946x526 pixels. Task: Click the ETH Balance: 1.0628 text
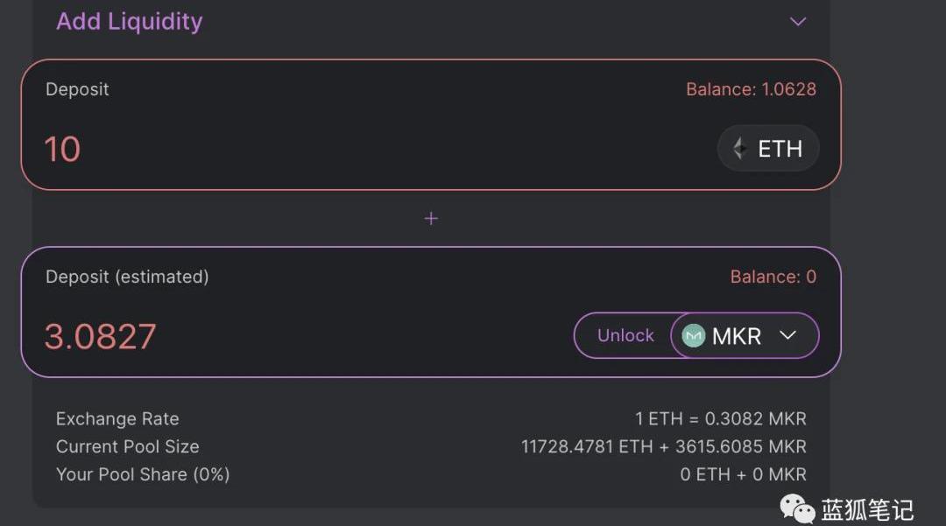click(x=751, y=89)
